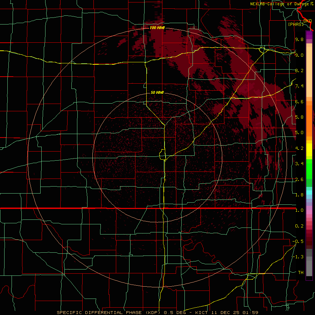315x315 pixels.
Task: Click the 1.8 colorbar value
Action: (x=299, y=195)
